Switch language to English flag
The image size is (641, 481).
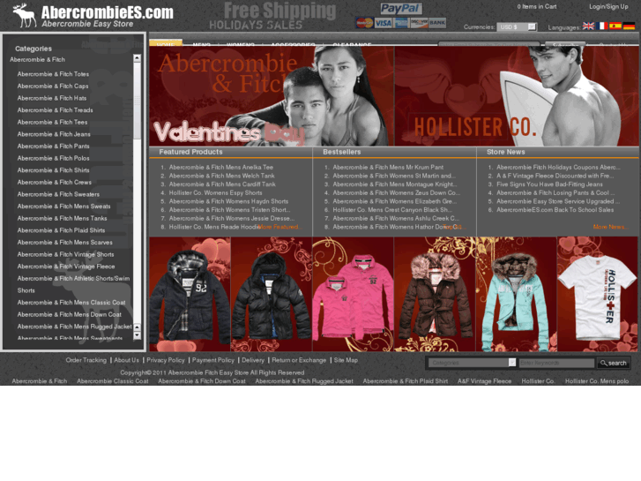pyautogui.click(x=588, y=26)
